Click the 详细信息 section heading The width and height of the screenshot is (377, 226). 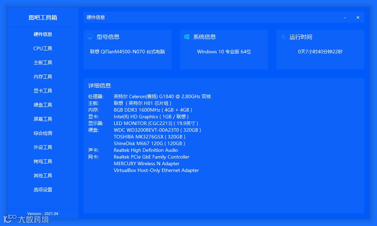100,85
